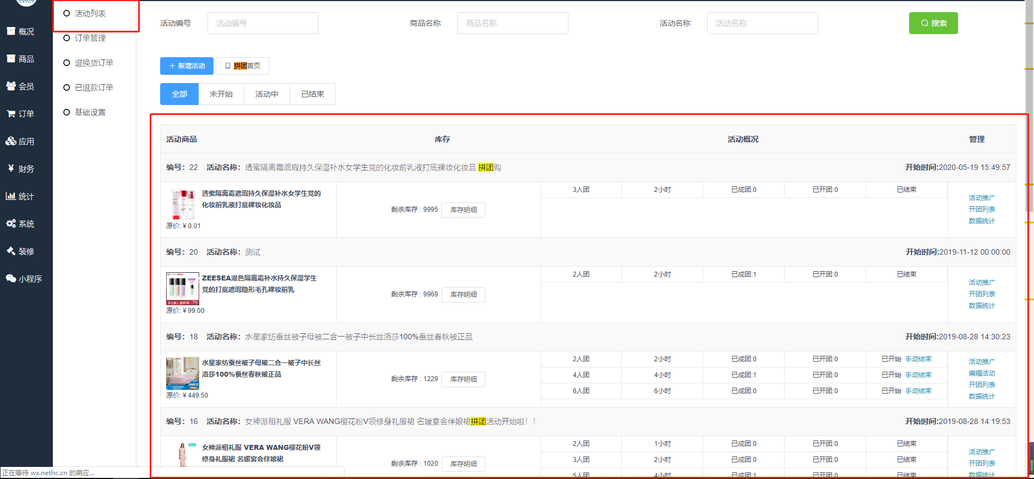Open 财务 finance section
This screenshot has height=479, width=1034.
click(20, 169)
